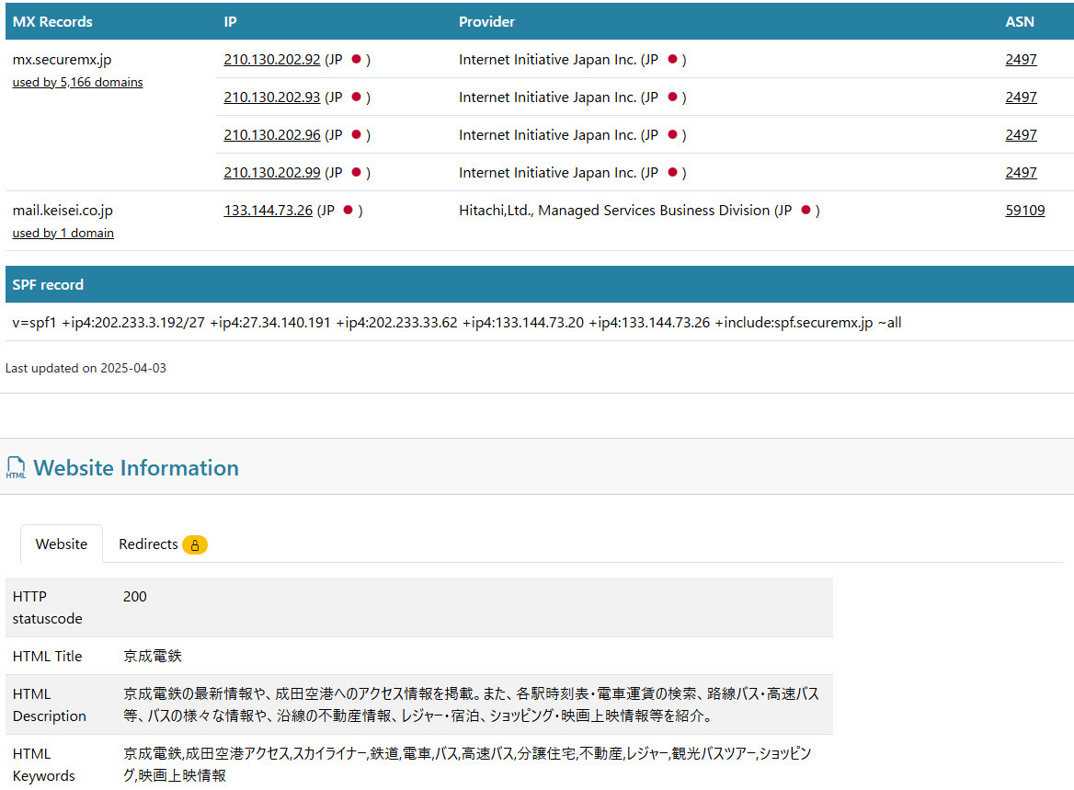Viewport: 1074px width, 790px height.
Task: Click Japan flag next to IP 210.130.202.96
Action: tap(356, 135)
